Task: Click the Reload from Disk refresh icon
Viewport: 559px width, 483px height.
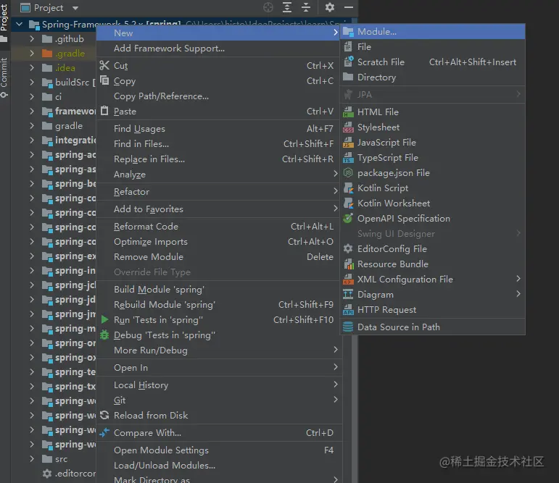Action: click(104, 415)
